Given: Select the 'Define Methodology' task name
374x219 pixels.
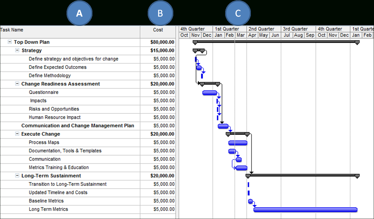Looking at the screenshot, I should click(x=50, y=75).
